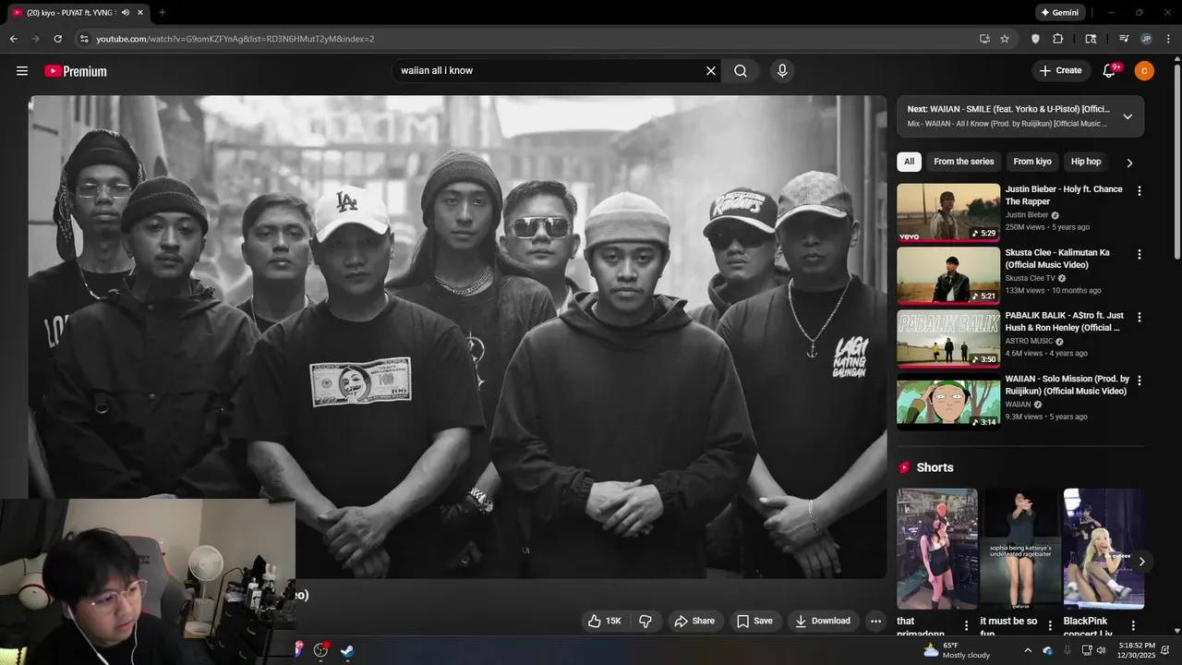Image resolution: width=1182 pixels, height=665 pixels.
Task: Close the kiyo - PUYAT tab
Action: [x=141, y=13]
